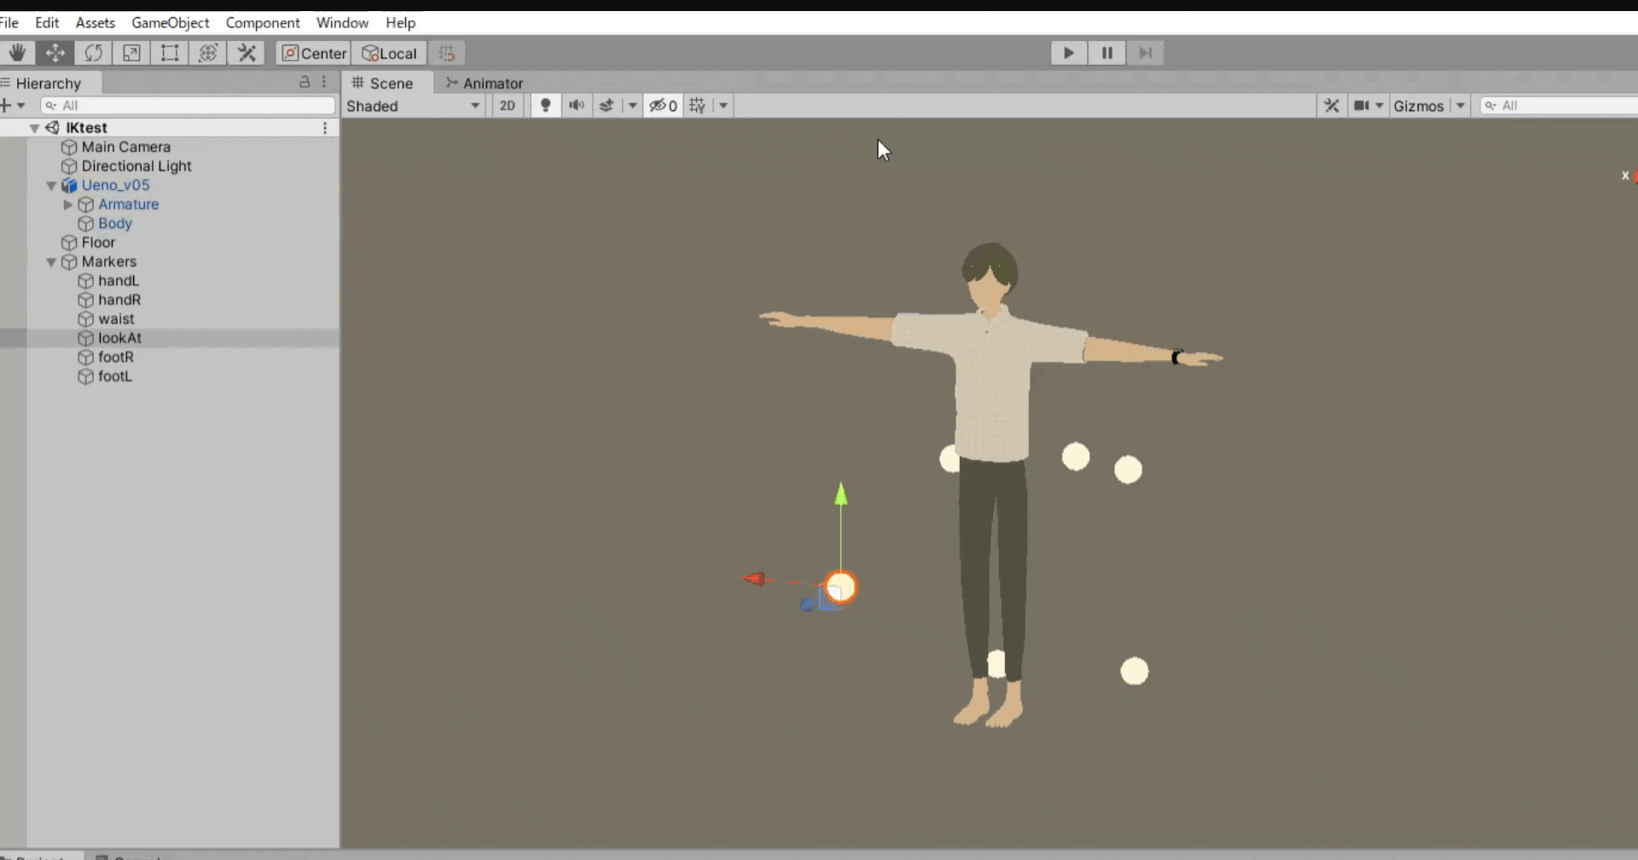Switch to the Animator tab
Image resolution: width=1638 pixels, height=860 pixels.
(485, 83)
